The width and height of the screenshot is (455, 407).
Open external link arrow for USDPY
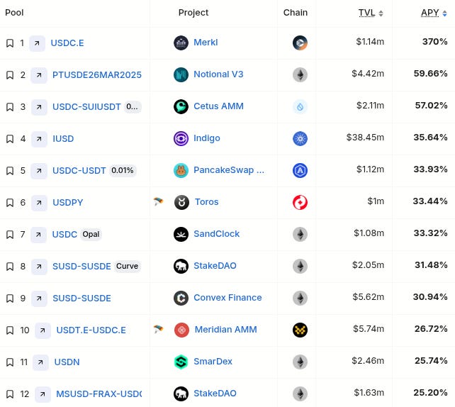click(x=39, y=203)
